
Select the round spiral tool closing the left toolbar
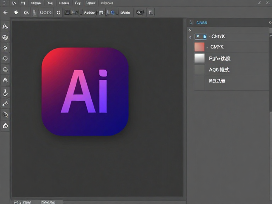(6, 126)
